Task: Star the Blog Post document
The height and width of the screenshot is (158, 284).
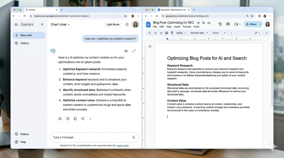Action: click(x=198, y=23)
